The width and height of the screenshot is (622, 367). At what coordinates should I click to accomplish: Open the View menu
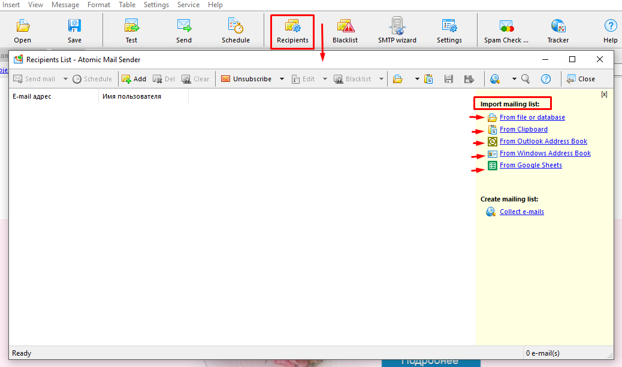(x=35, y=5)
